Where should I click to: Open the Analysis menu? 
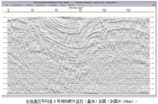[x=53, y=5]
